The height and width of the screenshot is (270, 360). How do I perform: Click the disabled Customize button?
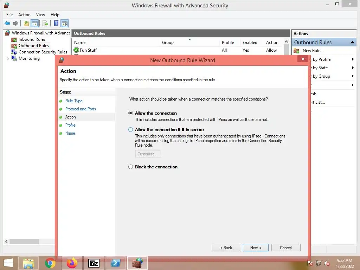click(x=148, y=154)
